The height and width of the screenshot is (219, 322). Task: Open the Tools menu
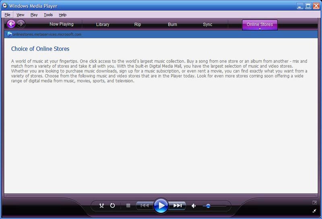(x=48, y=15)
